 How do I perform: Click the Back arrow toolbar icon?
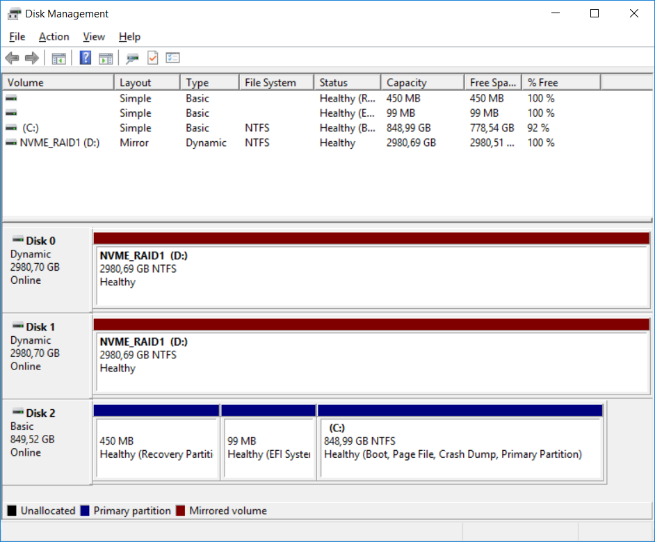click(x=12, y=58)
